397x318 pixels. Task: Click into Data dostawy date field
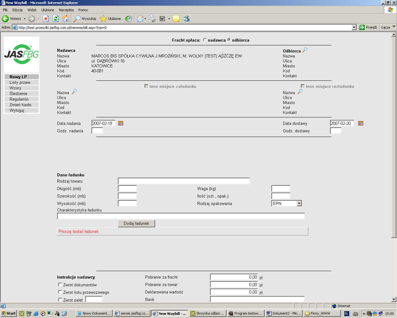(x=342, y=123)
